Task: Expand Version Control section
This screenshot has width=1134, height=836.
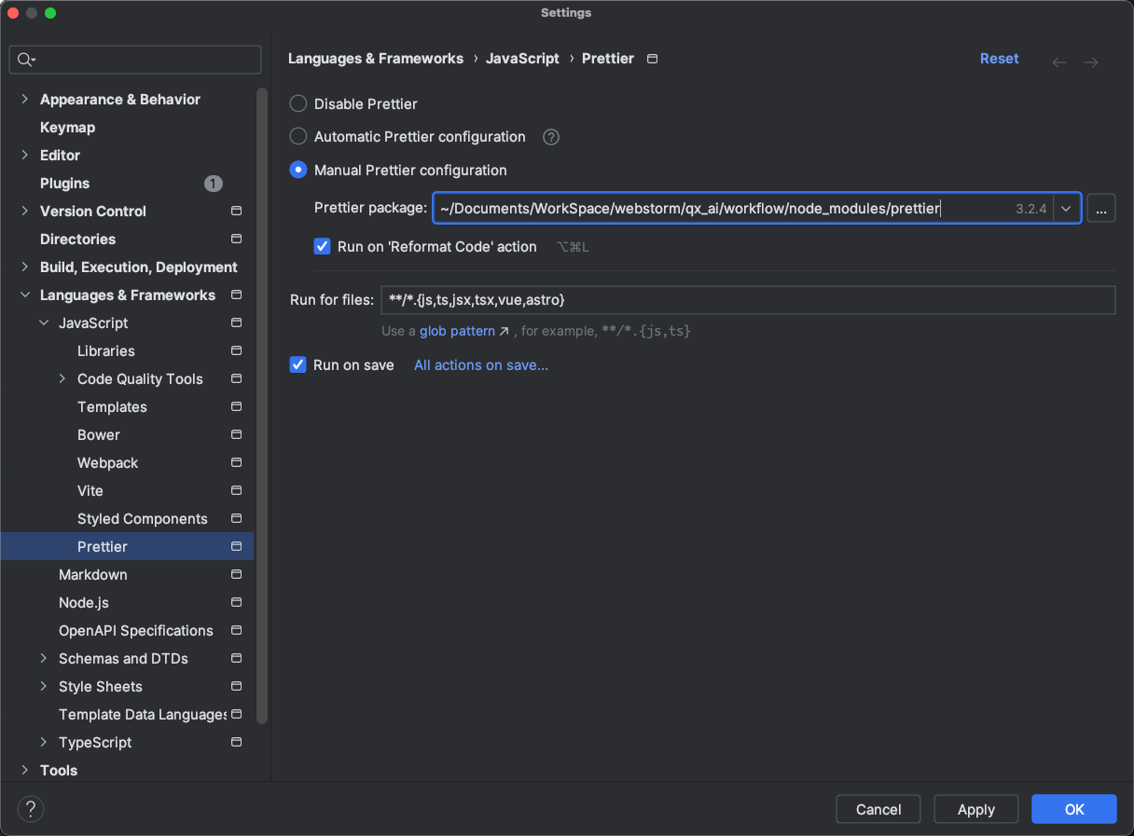Action: tap(25, 212)
